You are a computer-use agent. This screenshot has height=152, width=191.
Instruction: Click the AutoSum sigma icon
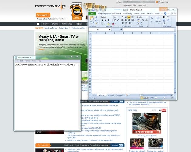click(x=164, y=17)
